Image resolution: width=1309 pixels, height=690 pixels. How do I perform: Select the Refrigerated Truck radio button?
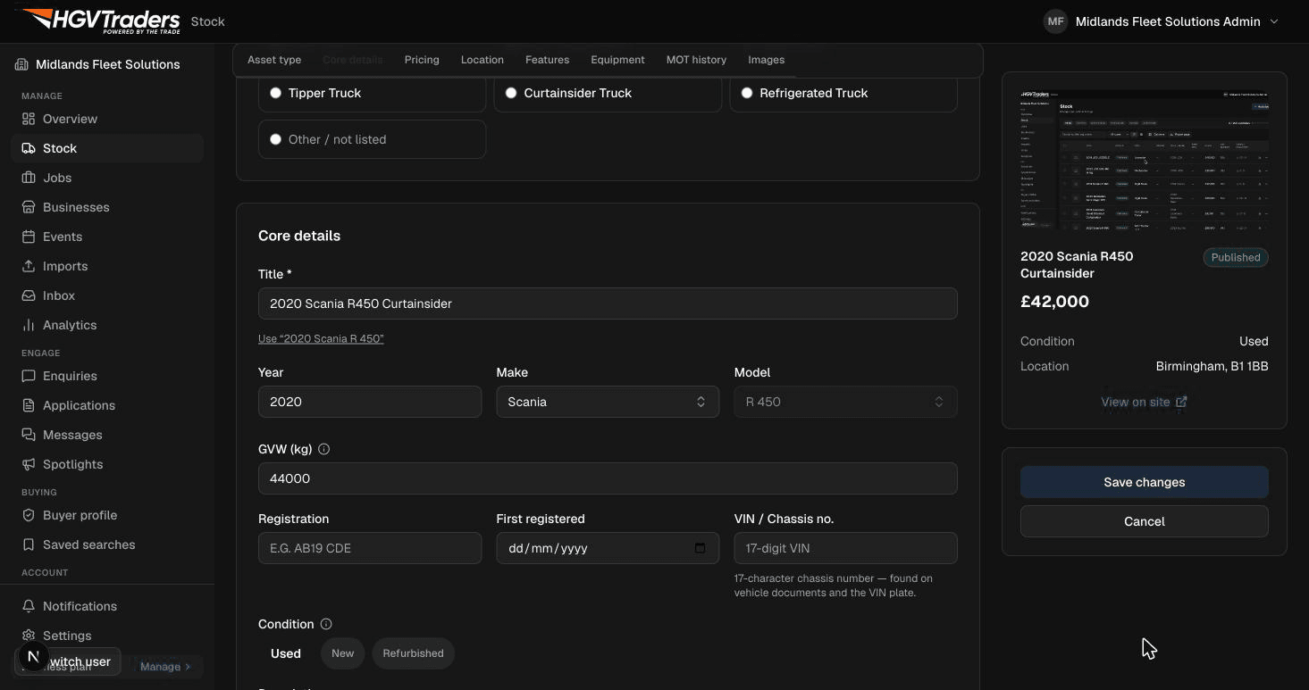(747, 93)
